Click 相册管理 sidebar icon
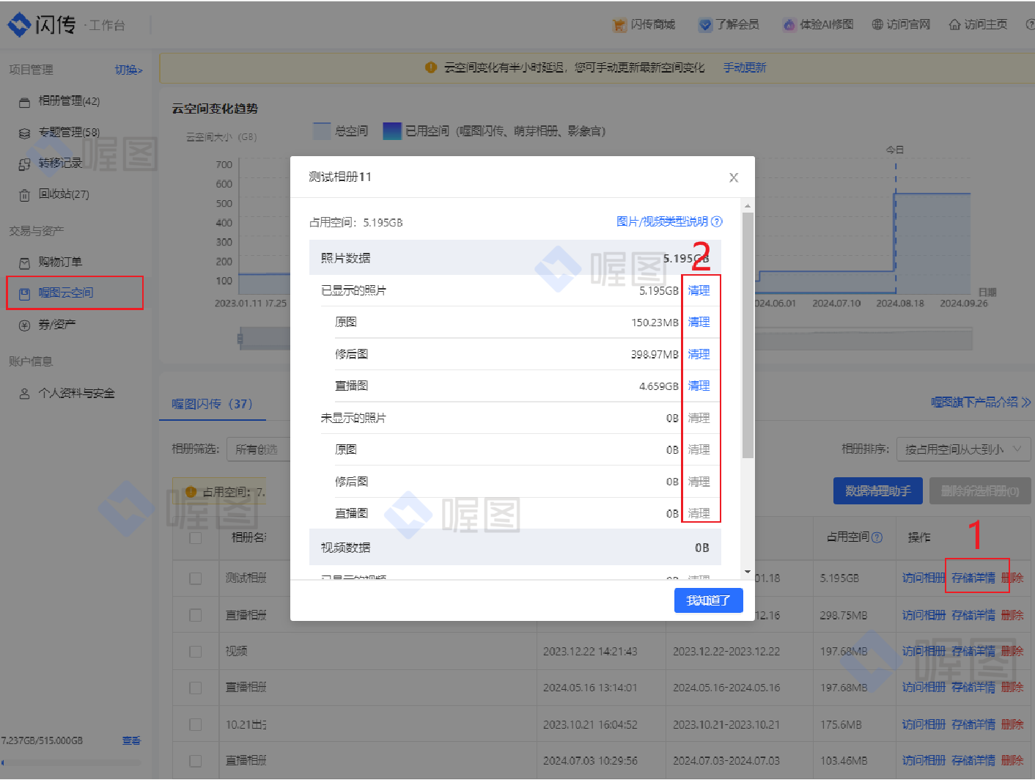The height and width of the screenshot is (780, 1035). pos(24,102)
